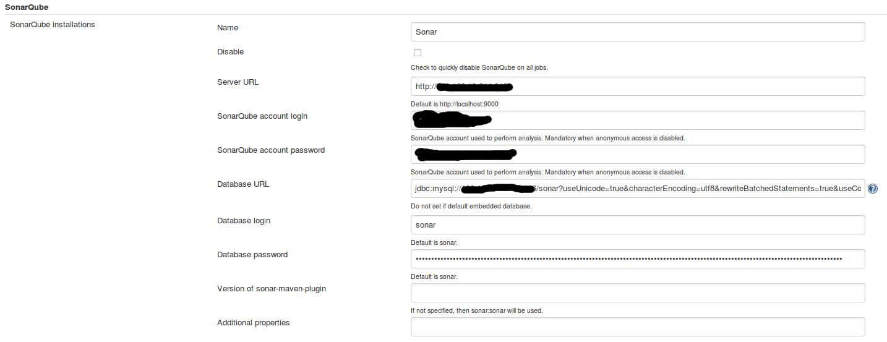Image resolution: width=887 pixels, height=342 pixels.
Task: Click the Version of sonar-maven-plugin input
Action: [637, 293]
